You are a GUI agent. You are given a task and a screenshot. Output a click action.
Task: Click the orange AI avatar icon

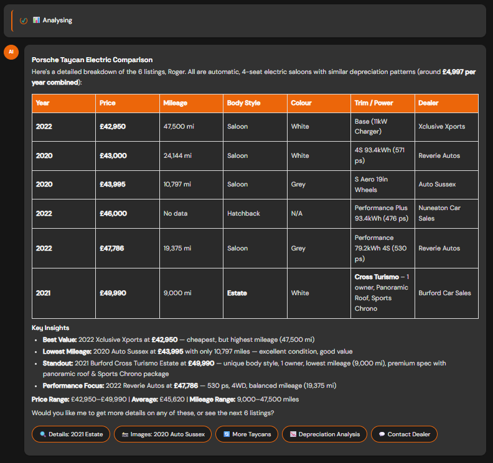click(x=11, y=52)
